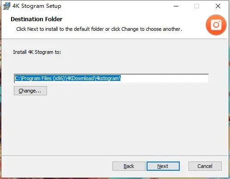Close the setup window with the X
Image resolution: width=230 pixels, height=179 pixels.
pyautogui.click(x=218, y=6)
